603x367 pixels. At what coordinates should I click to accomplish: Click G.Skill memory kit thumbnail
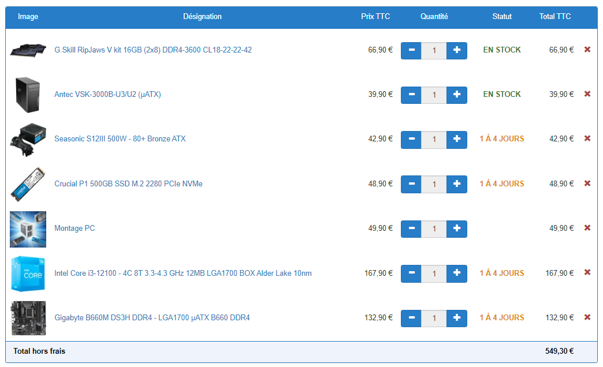pyautogui.click(x=28, y=50)
